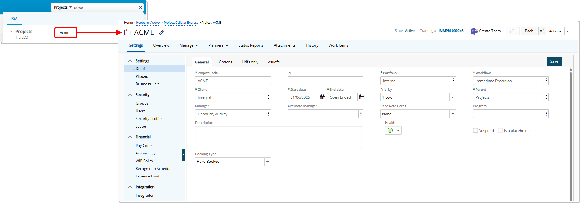Switch to the Status Reports tab
This screenshot has width=583, height=206.
tap(251, 45)
